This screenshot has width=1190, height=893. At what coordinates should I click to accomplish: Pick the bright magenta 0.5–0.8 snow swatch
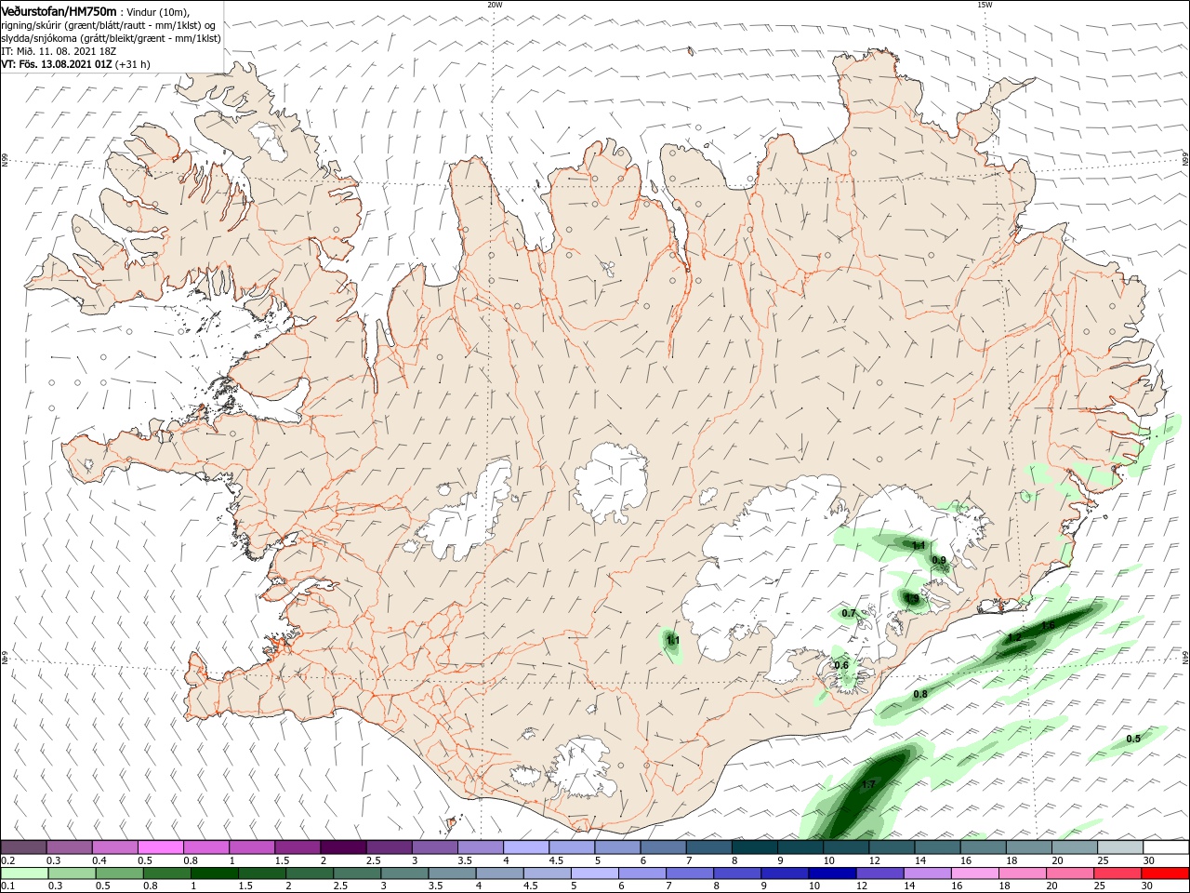pyautogui.click(x=160, y=846)
